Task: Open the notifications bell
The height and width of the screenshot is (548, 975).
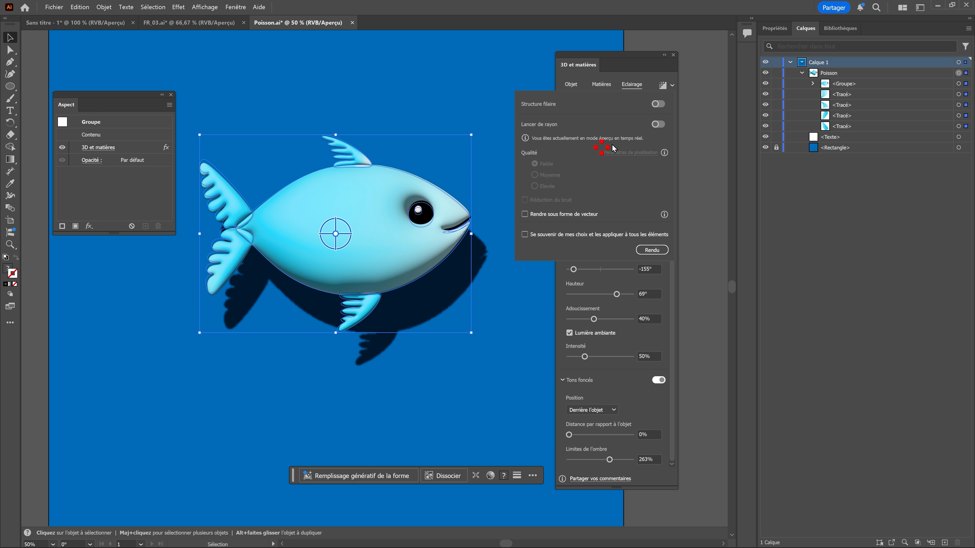Action: pyautogui.click(x=860, y=7)
